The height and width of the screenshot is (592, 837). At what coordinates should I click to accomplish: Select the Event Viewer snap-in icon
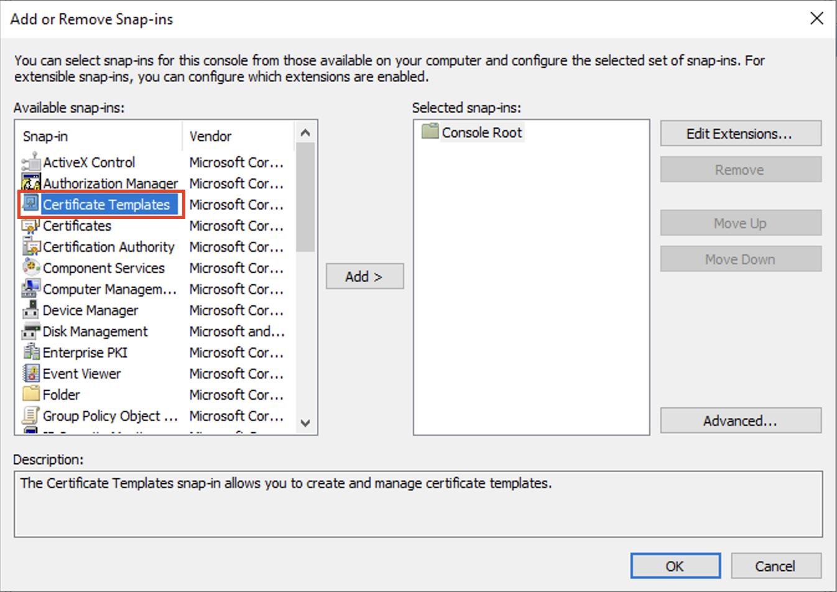(31, 374)
